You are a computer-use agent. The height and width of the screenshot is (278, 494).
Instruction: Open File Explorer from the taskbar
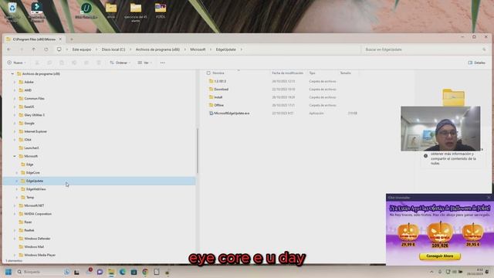point(111,272)
